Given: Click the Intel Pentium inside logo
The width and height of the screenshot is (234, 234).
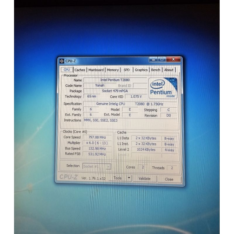Looking at the screenshot, I should click(x=163, y=88).
